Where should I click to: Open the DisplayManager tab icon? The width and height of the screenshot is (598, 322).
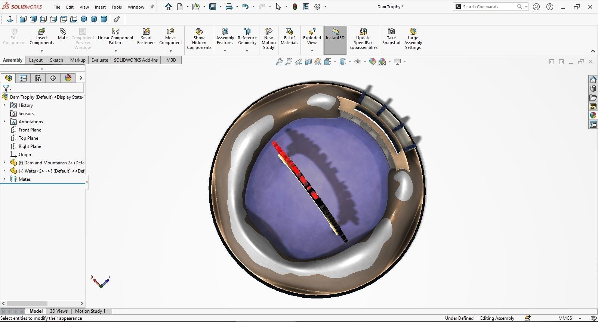coord(68,78)
